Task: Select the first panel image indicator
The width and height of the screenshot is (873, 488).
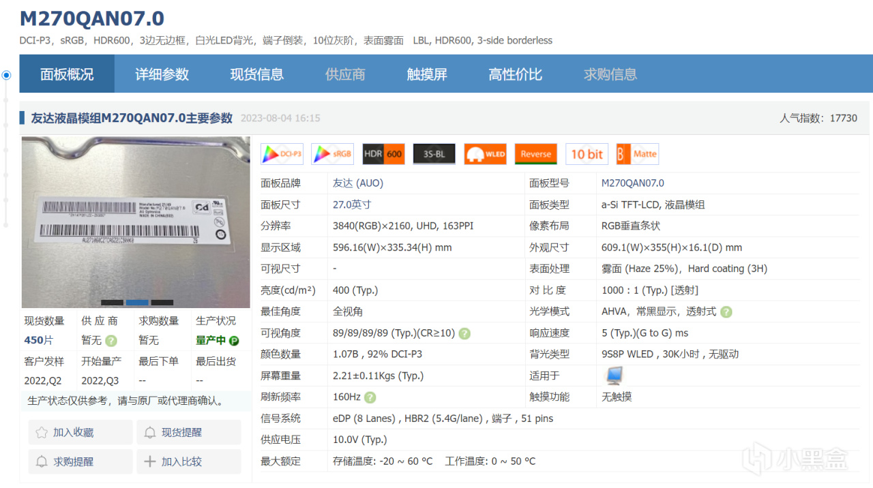Action: [112, 303]
